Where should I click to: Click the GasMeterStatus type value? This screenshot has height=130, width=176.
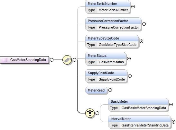point(111,62)
